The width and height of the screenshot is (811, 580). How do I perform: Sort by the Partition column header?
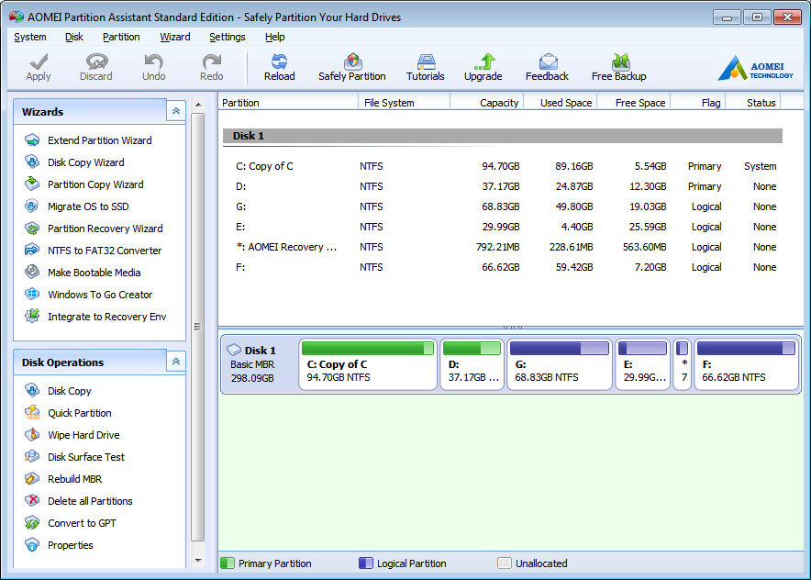pyautogui.click(x=289, y=103)
